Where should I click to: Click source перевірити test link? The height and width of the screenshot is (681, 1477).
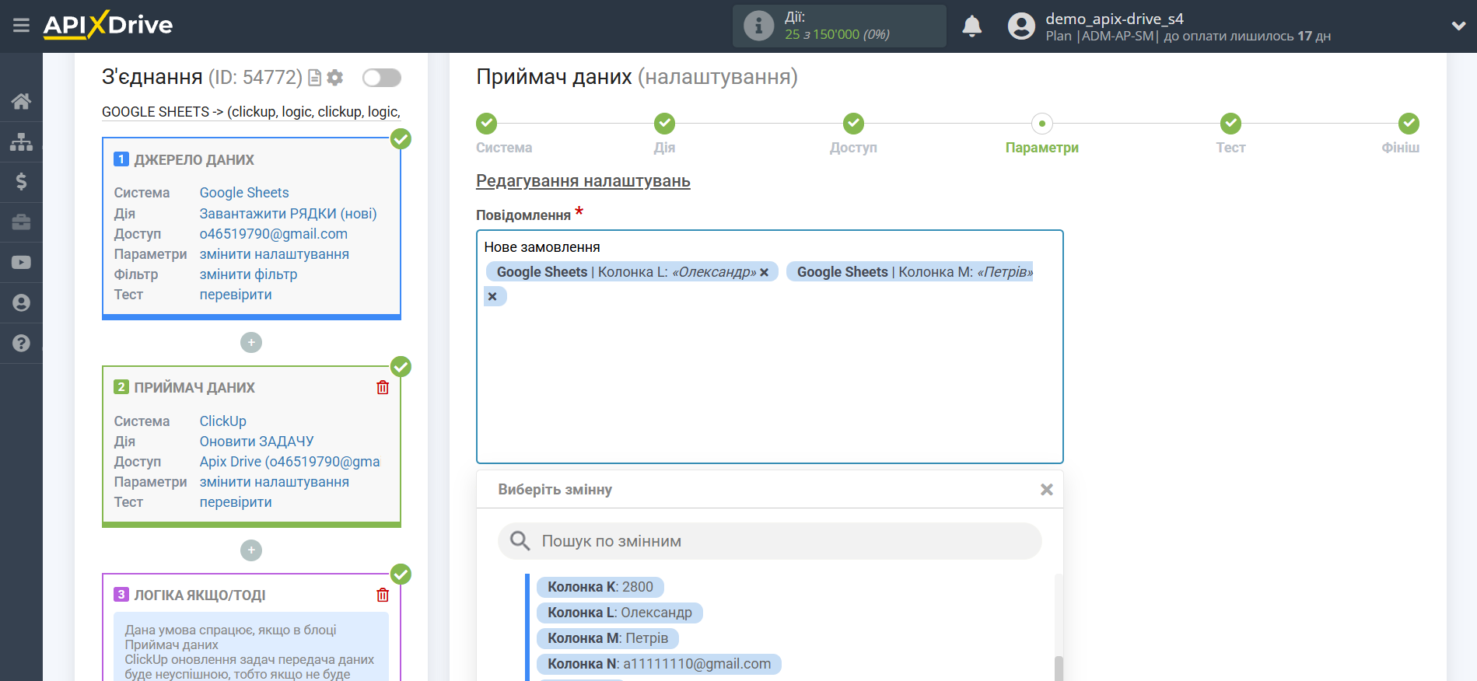(x=236, y=295)
